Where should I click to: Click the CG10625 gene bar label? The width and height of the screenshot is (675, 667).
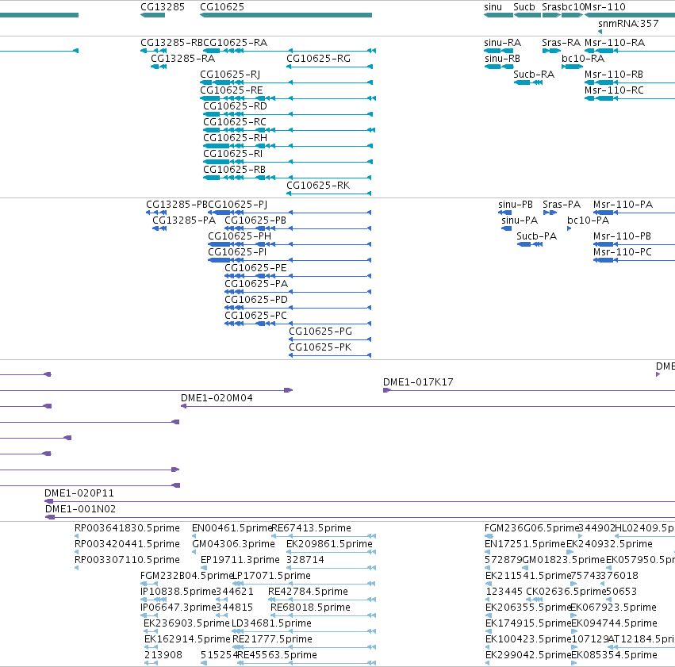click(x=222, y=7)
